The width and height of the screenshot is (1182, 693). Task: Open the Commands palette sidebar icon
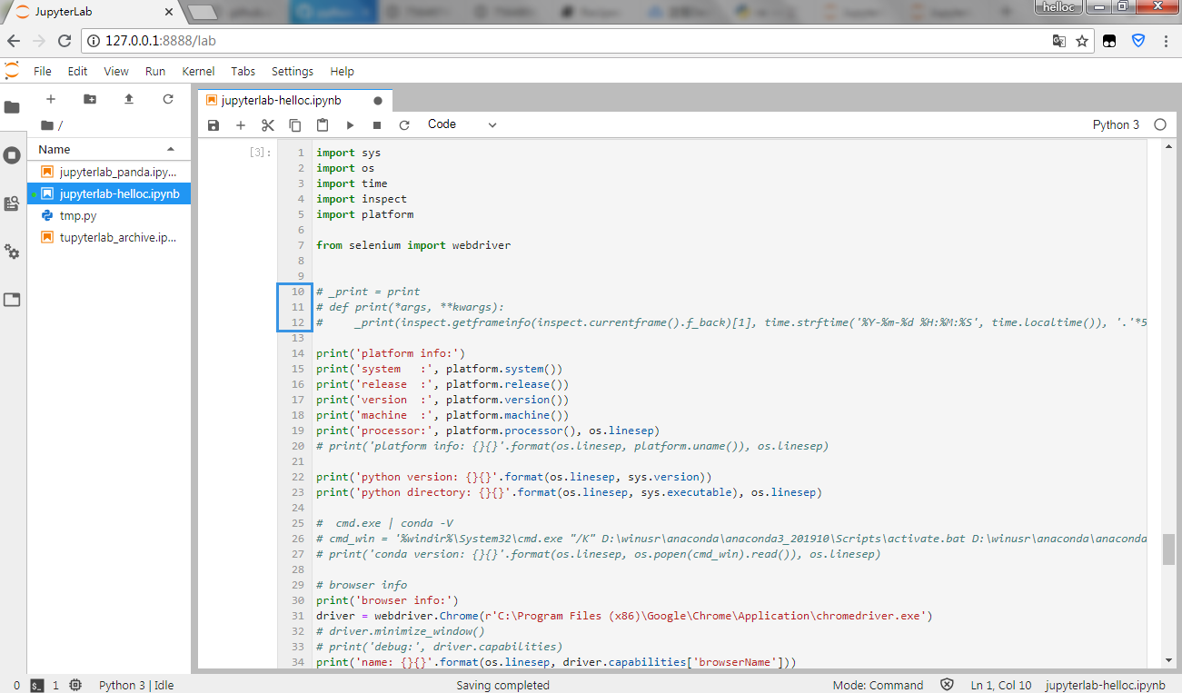[x=12, y=203]
